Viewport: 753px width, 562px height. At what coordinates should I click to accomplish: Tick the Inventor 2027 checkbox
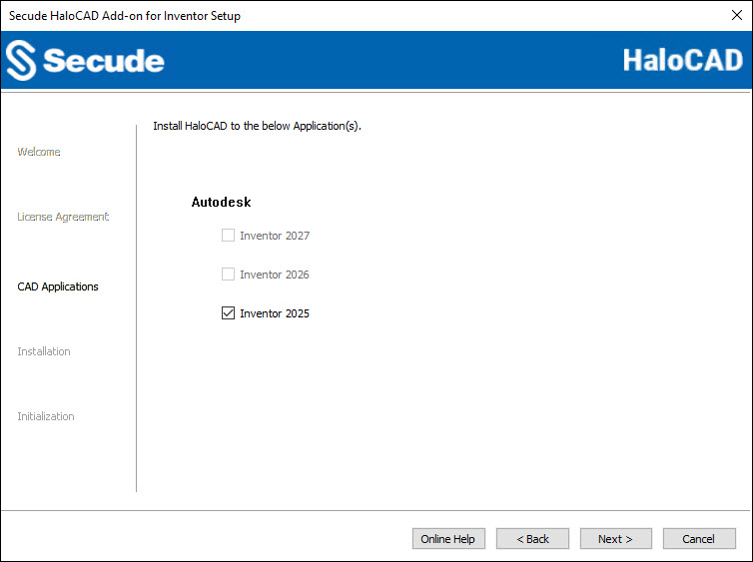(228, 236)
